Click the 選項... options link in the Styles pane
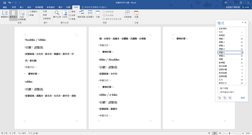 click(x=243, y=98)
